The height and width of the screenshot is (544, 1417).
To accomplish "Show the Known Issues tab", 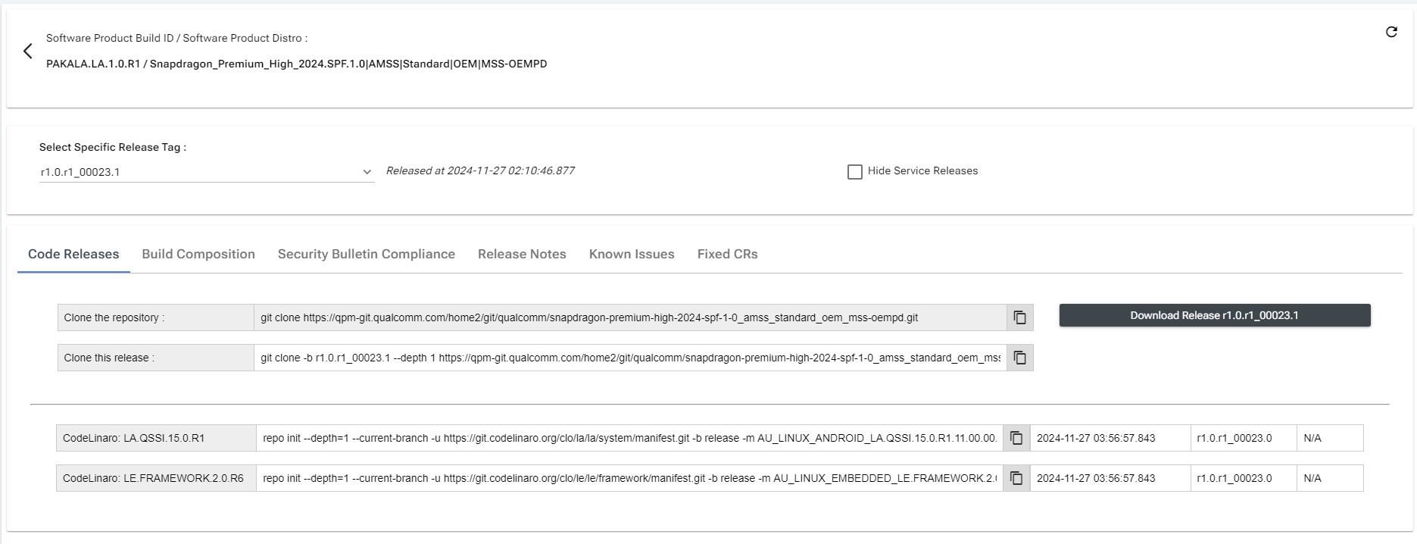I will tap(632, 255).
